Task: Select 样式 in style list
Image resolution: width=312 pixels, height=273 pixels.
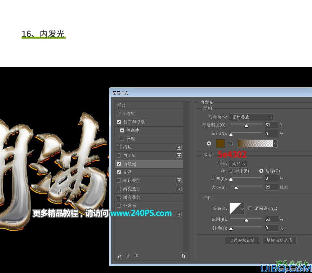Action: click(x=149, y=105)
